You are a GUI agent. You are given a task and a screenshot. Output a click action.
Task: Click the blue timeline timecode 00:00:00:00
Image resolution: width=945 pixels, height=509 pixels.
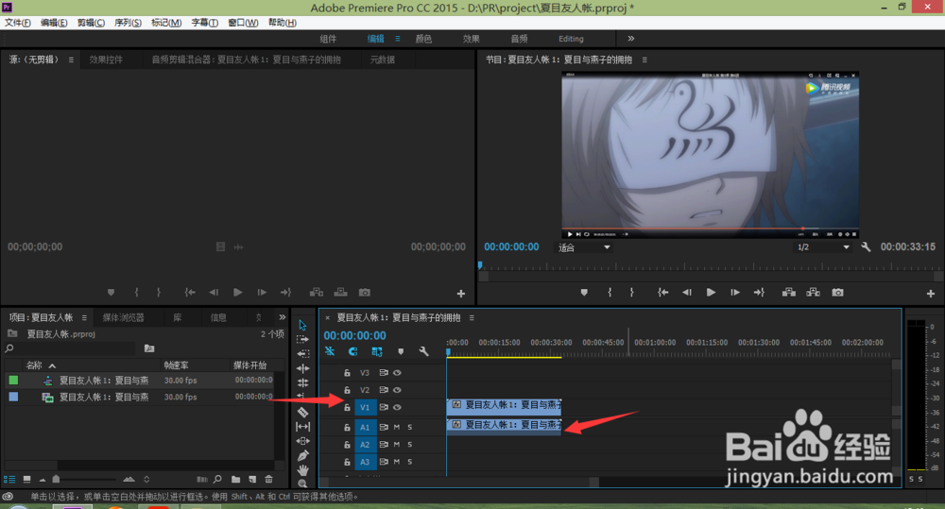pyautogui.click(x=355, y=335)
